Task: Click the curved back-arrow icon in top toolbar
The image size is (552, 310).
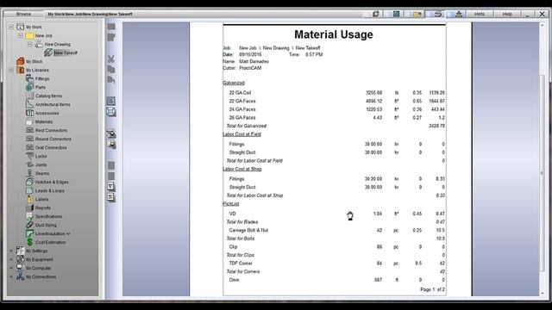Action: 438,14
